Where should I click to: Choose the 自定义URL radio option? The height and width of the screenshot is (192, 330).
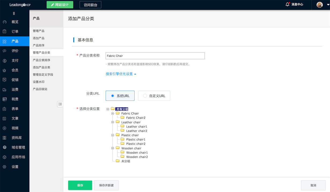[x=145, y=95]
